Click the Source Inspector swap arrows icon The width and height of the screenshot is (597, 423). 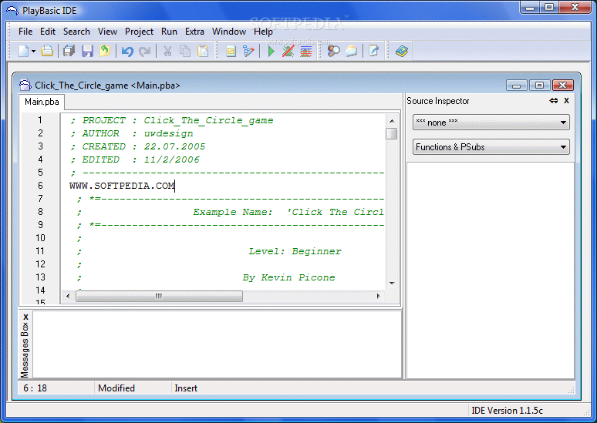(554, 101)
